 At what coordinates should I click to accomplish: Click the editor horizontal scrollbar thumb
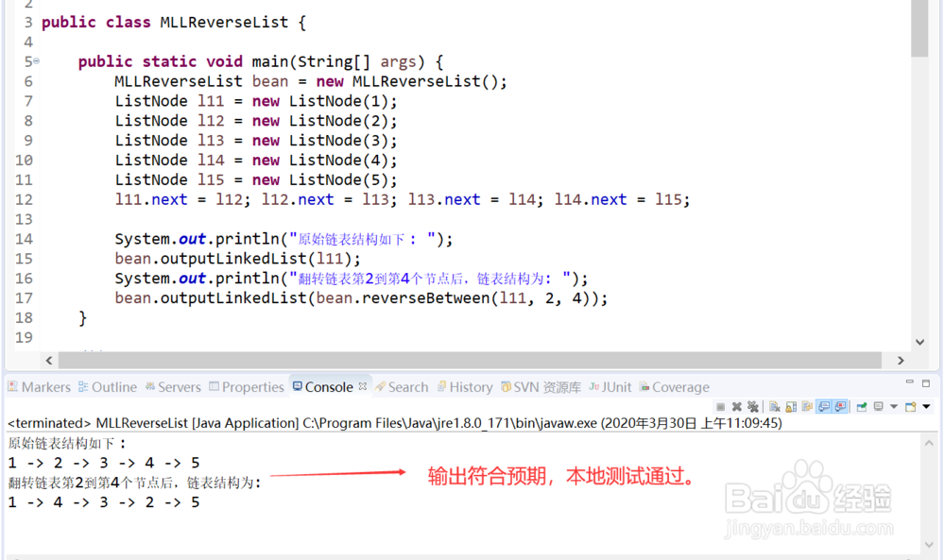(x=470, y=360)
